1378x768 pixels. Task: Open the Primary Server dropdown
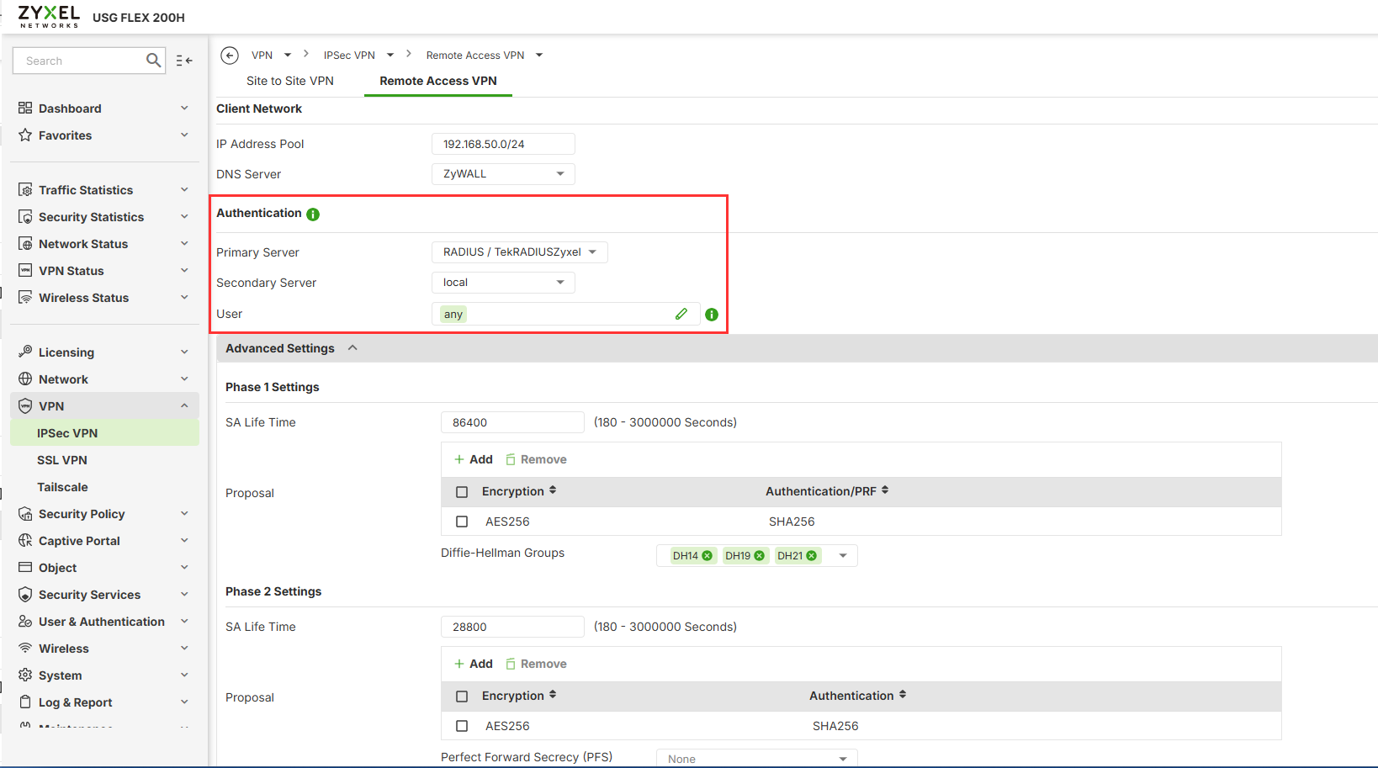(519, 252)
